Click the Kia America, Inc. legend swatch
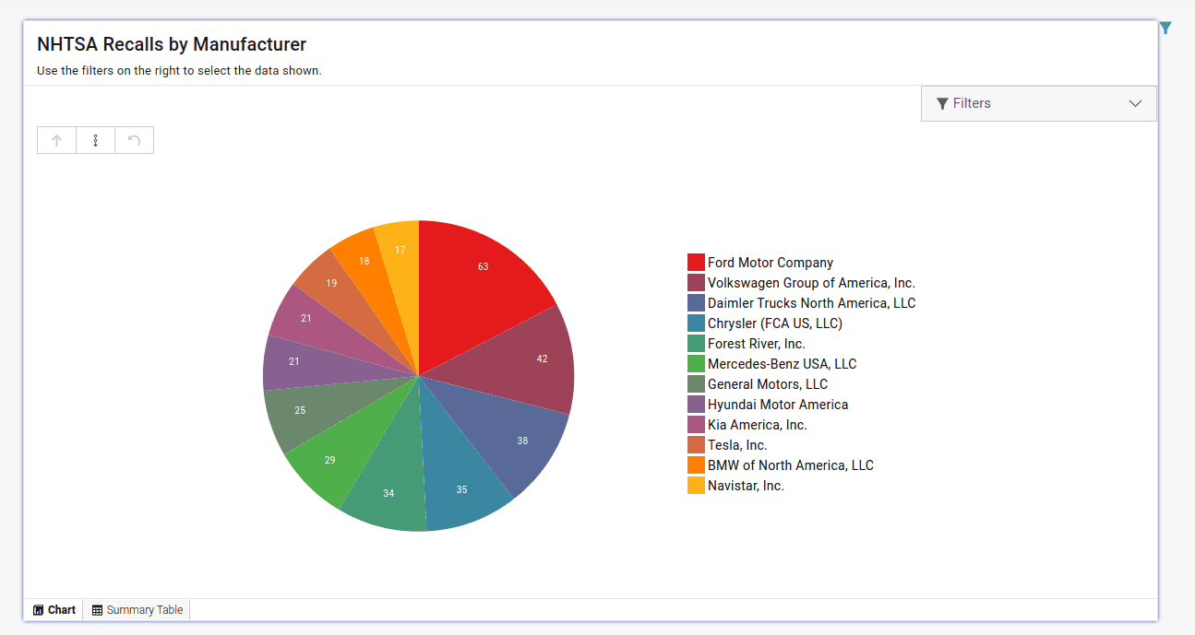Image resolution: width=1195 pixels, height=635 pixels. [696, 425]
